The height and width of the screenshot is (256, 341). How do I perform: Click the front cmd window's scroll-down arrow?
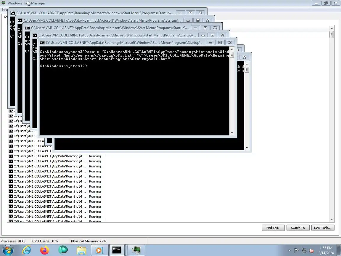click(x=232, y=133)
